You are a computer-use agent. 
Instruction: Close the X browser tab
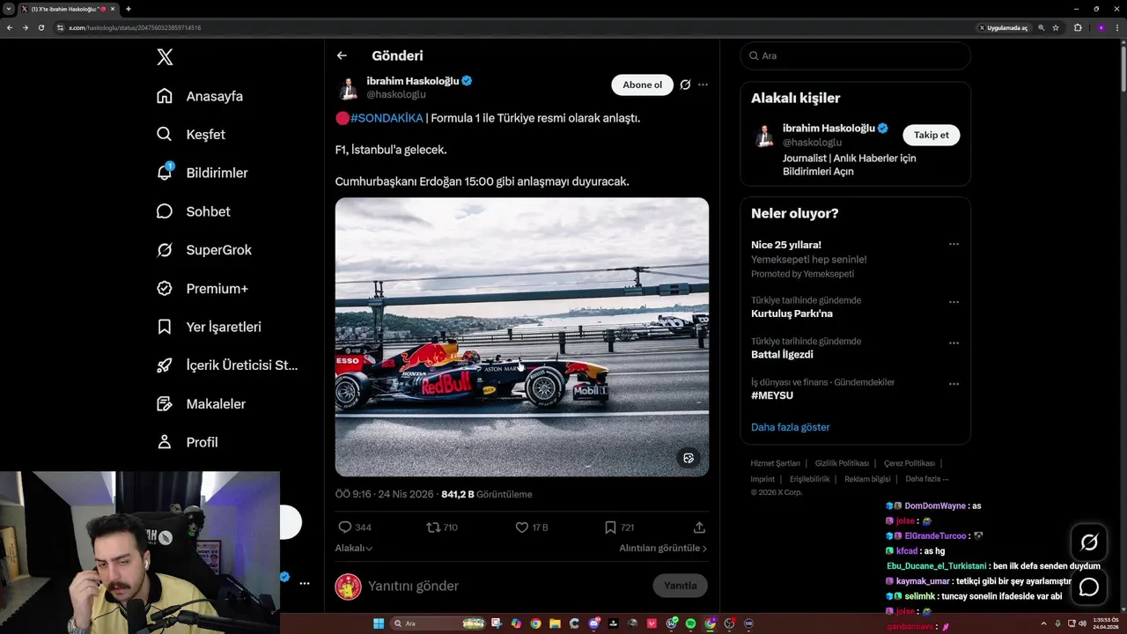(113, 9)
